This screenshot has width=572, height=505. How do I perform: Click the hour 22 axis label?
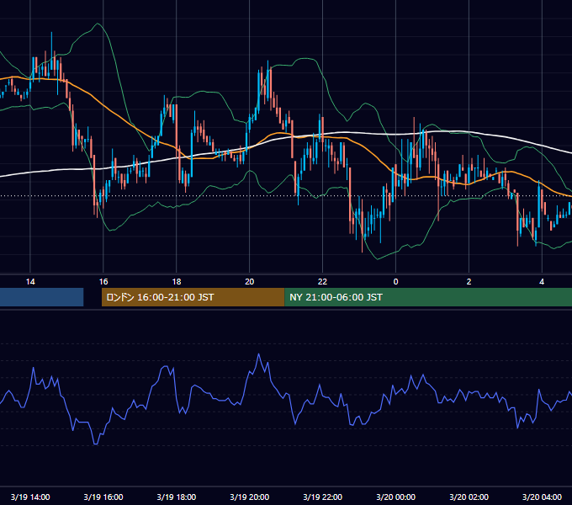click(322, 282)
